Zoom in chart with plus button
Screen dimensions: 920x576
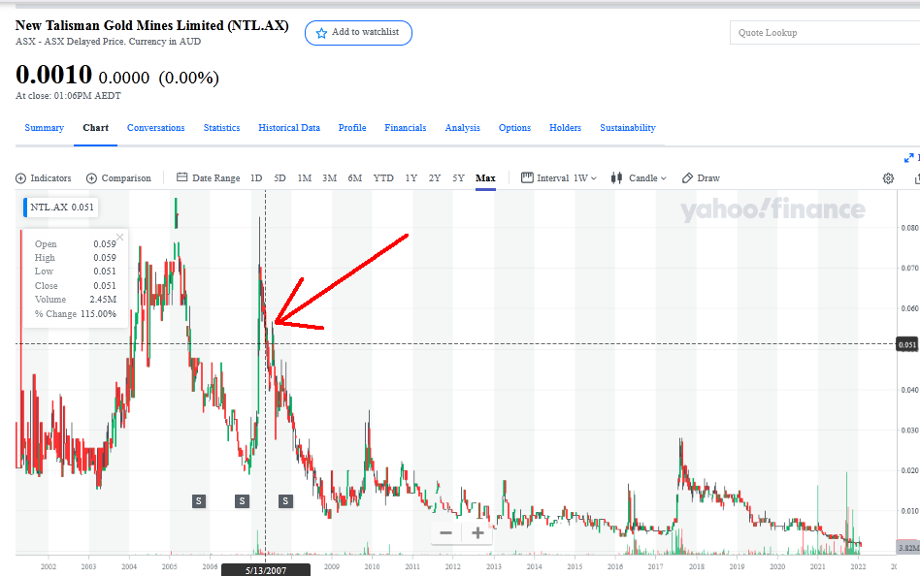[x=477, y=532]
